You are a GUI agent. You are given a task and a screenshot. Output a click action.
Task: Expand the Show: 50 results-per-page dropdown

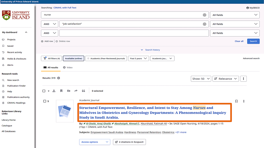201,79
